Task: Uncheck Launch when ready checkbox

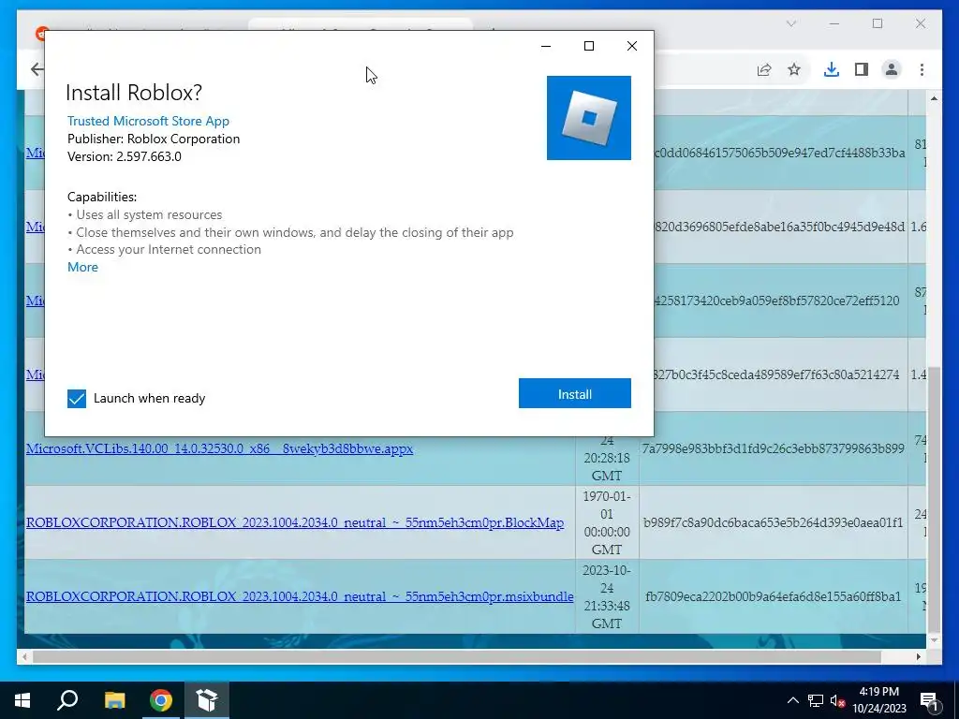Action: pyautogui.click(x=77, y=399)
